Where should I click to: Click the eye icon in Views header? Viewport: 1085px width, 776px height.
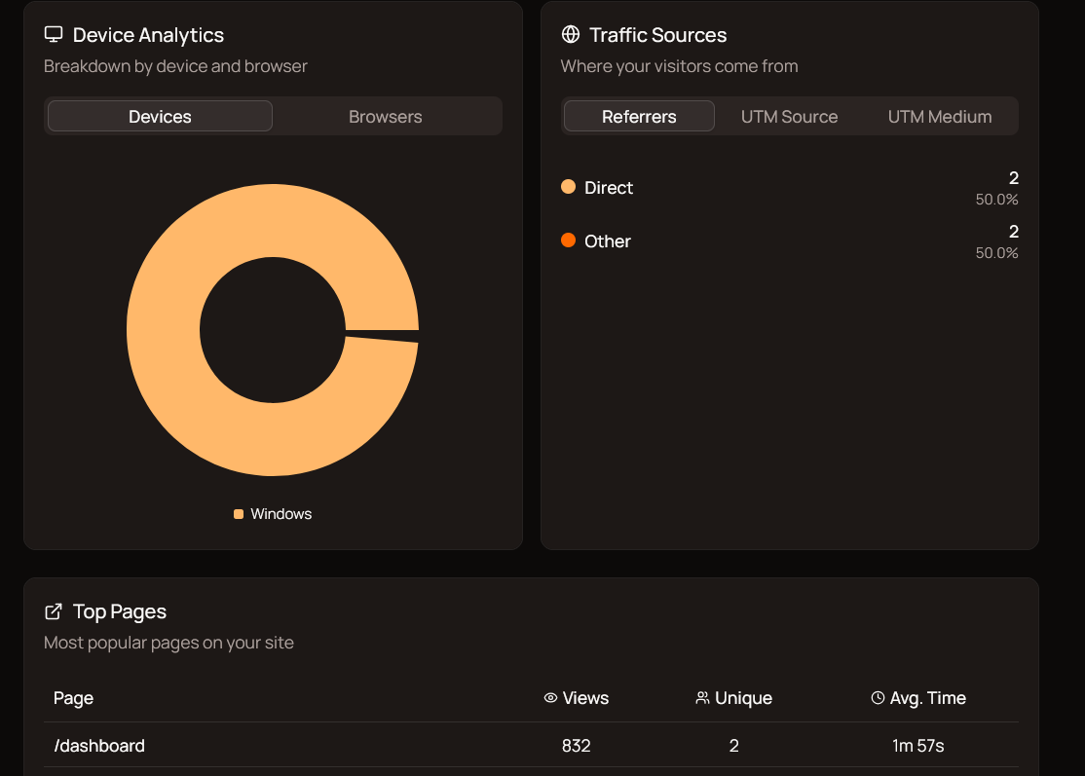pyautogui.click(x=551, y=698)
